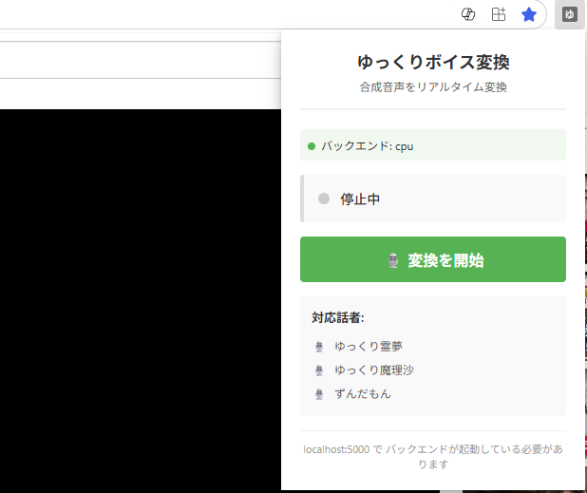
Task: Click the Copilot-style icon in the address bar
Action: tap(468, 15)
